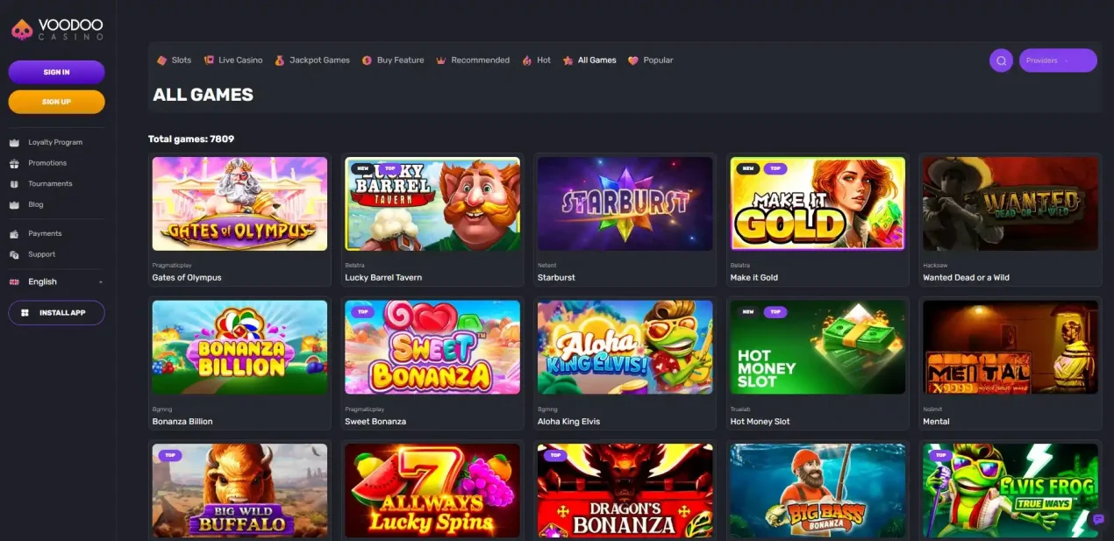Switch to the Slots category tab
The height and width of the screenshot is (541, 1114).
click(x=174, y=61)
